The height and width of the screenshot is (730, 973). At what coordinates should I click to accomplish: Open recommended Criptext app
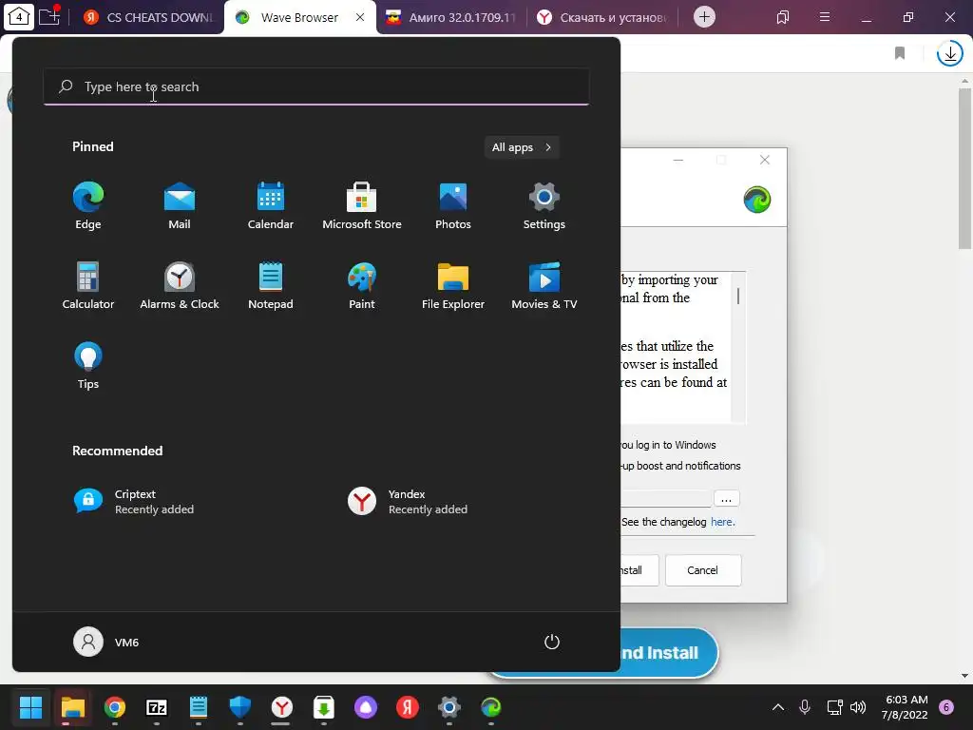click(134, 502)
